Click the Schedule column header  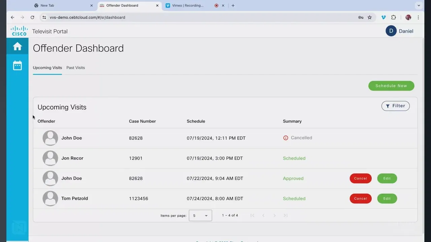(x=196, y=121)
